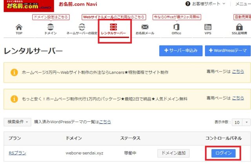Click the お名前.com logo
The height and width of the screenshot is (164, 251).
click(x=29, y=6)
